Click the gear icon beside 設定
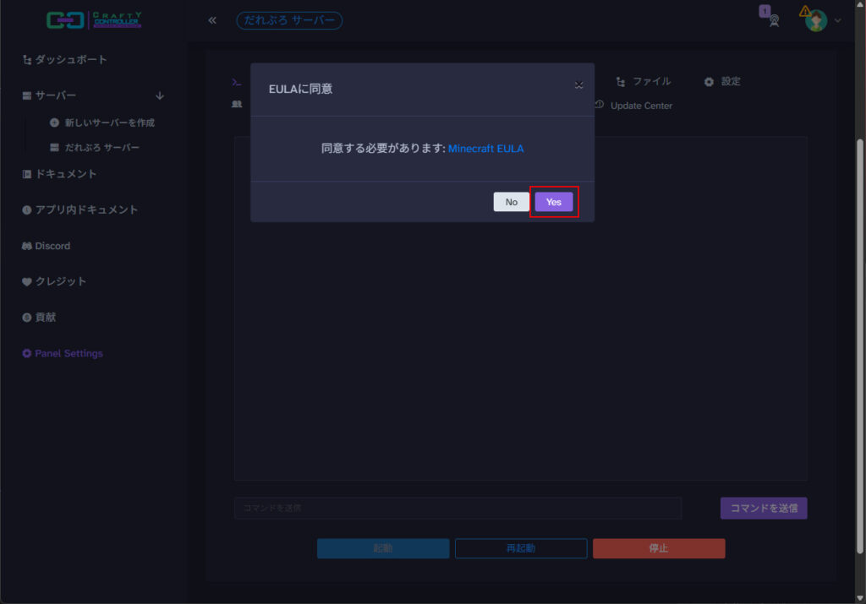This screenshot has height=604, width=866. pyautogui.click(x=710, y=82)
